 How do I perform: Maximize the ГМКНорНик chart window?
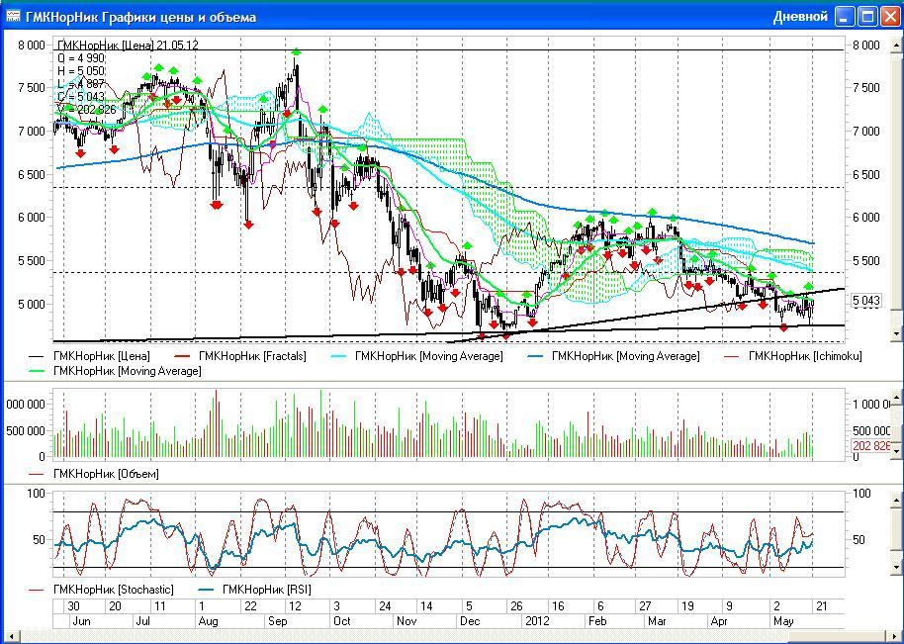click(x=867, y=17)
